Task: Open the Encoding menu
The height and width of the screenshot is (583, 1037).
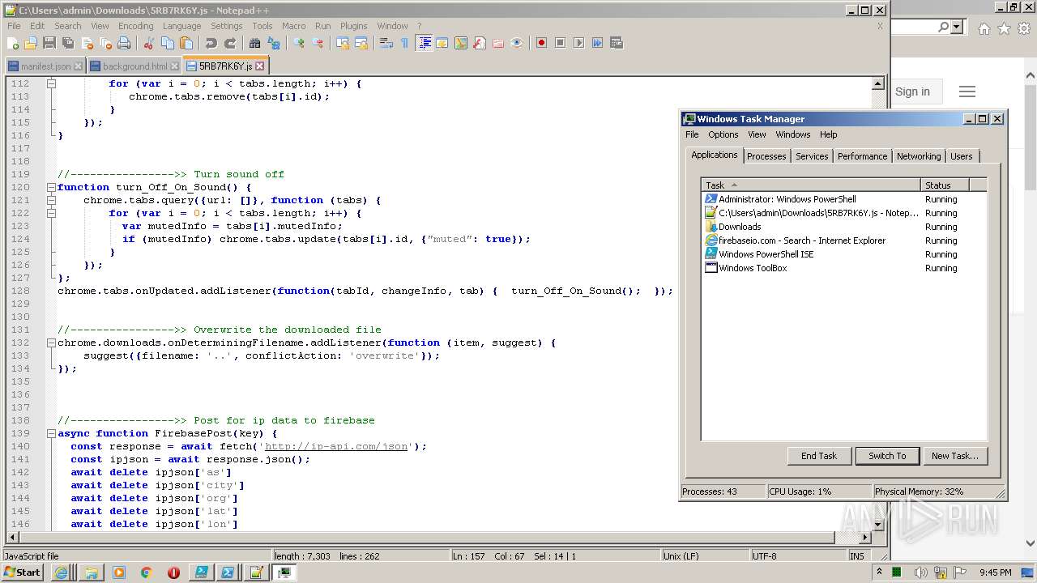Action: [135, 26]
